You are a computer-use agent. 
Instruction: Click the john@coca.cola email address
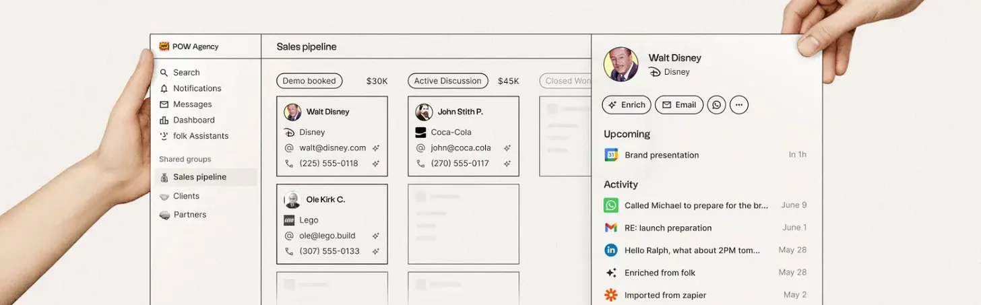click(461, 148)
